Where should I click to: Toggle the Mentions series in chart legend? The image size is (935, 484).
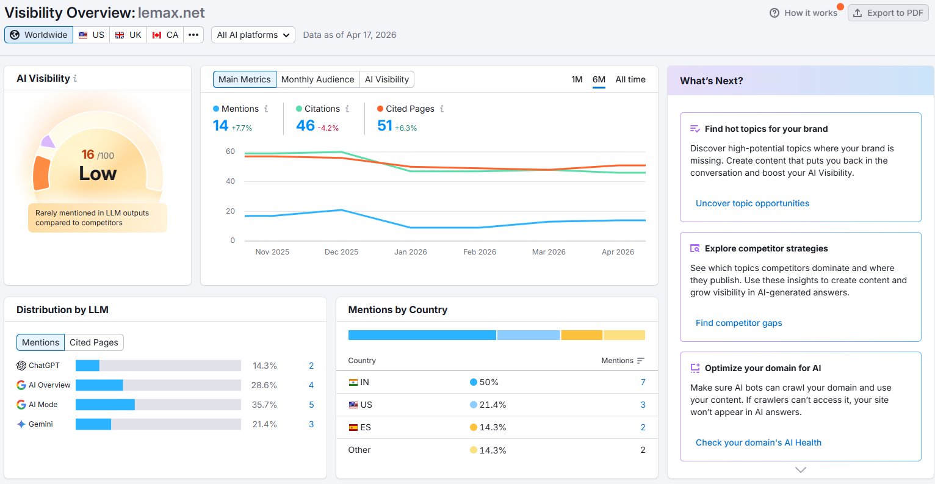pos(236,109)
